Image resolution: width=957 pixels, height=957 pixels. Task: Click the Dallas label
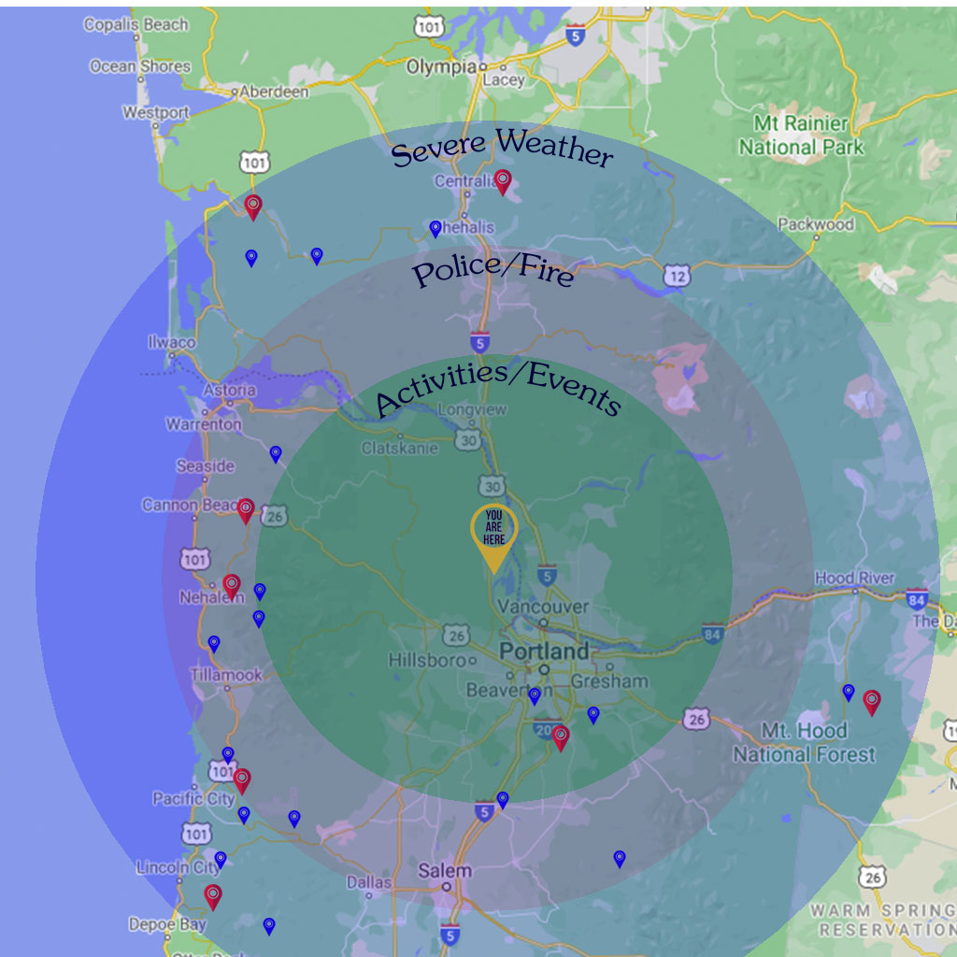click(368, 882)
